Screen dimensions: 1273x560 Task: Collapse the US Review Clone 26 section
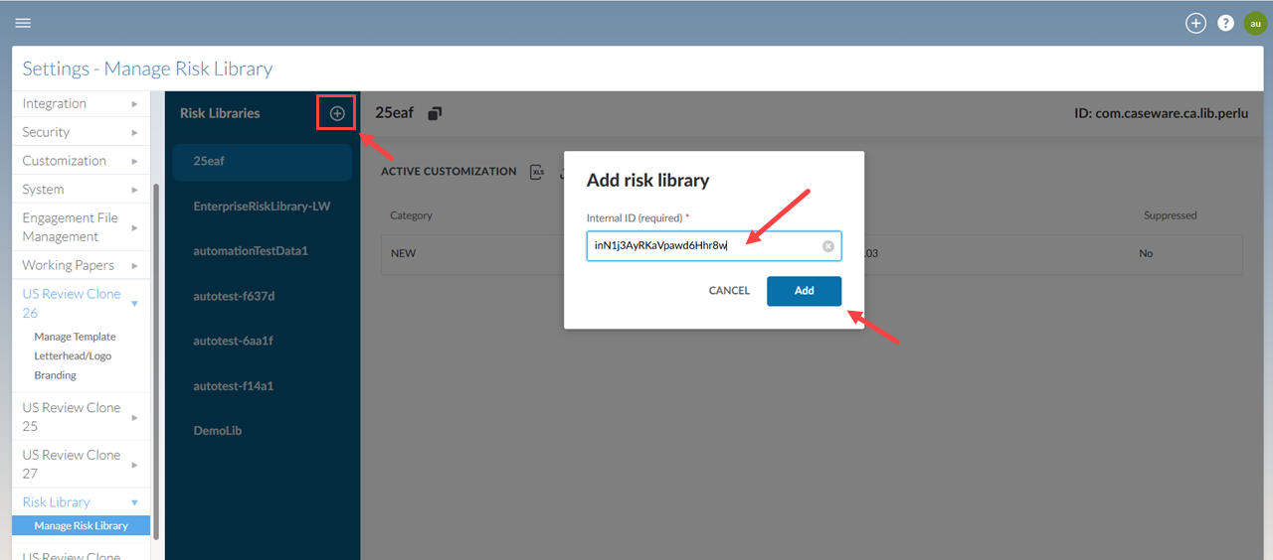click(81, 303)
